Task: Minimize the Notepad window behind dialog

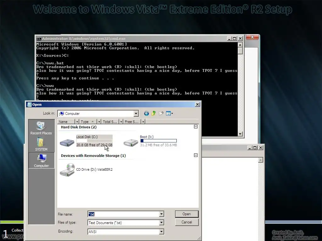Action: [x=250, y=148]
